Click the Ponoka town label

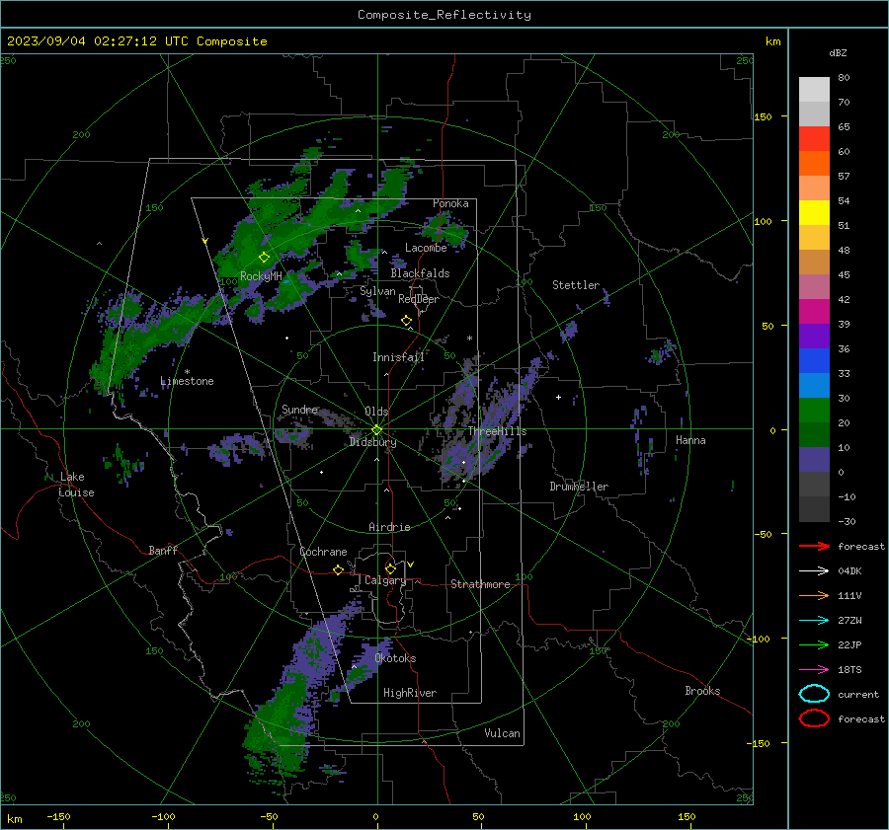pyautogui.click(x=450, y=203)
